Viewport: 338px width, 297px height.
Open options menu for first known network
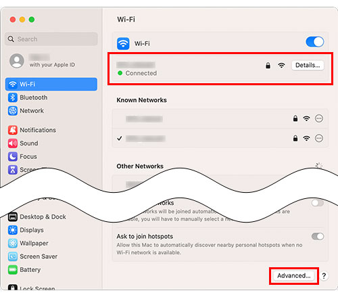(319, 118)
